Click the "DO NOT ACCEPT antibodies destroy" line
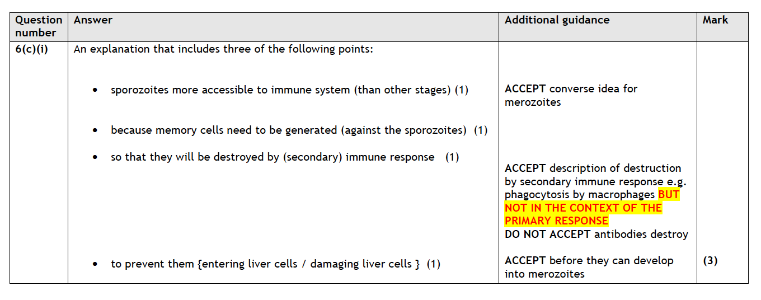761x300 pixels. (x=596, y=235)
